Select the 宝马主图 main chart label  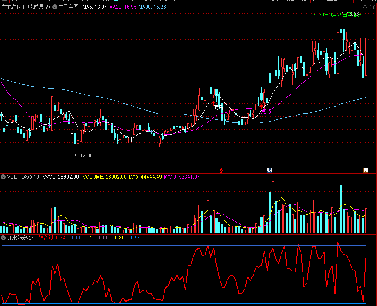pos(69,7)
